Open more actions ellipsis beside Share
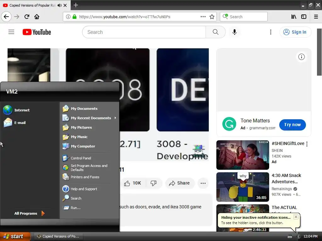The width and height of the screenshot is (322, 241). click(203, 183)
